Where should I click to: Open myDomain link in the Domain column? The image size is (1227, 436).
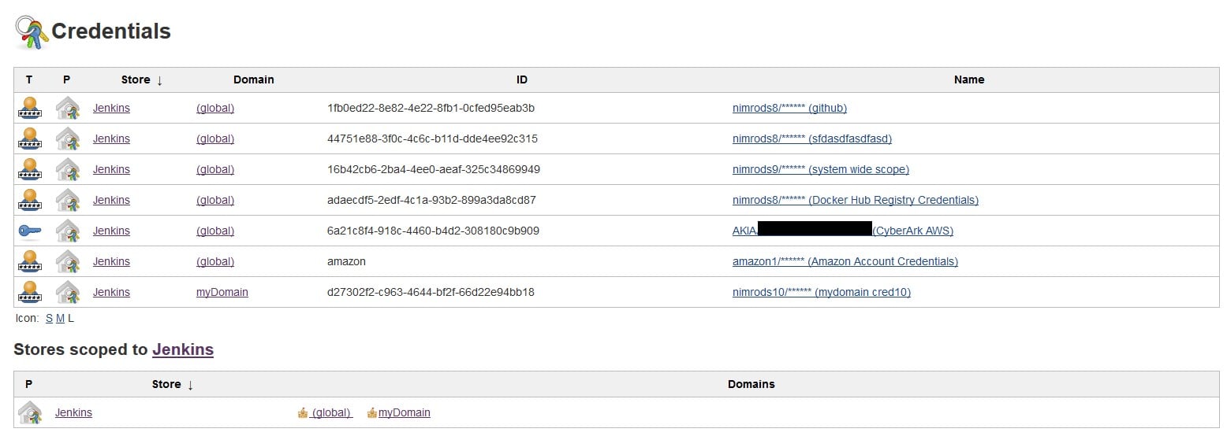pyautogui.click(x=222, y=292)
